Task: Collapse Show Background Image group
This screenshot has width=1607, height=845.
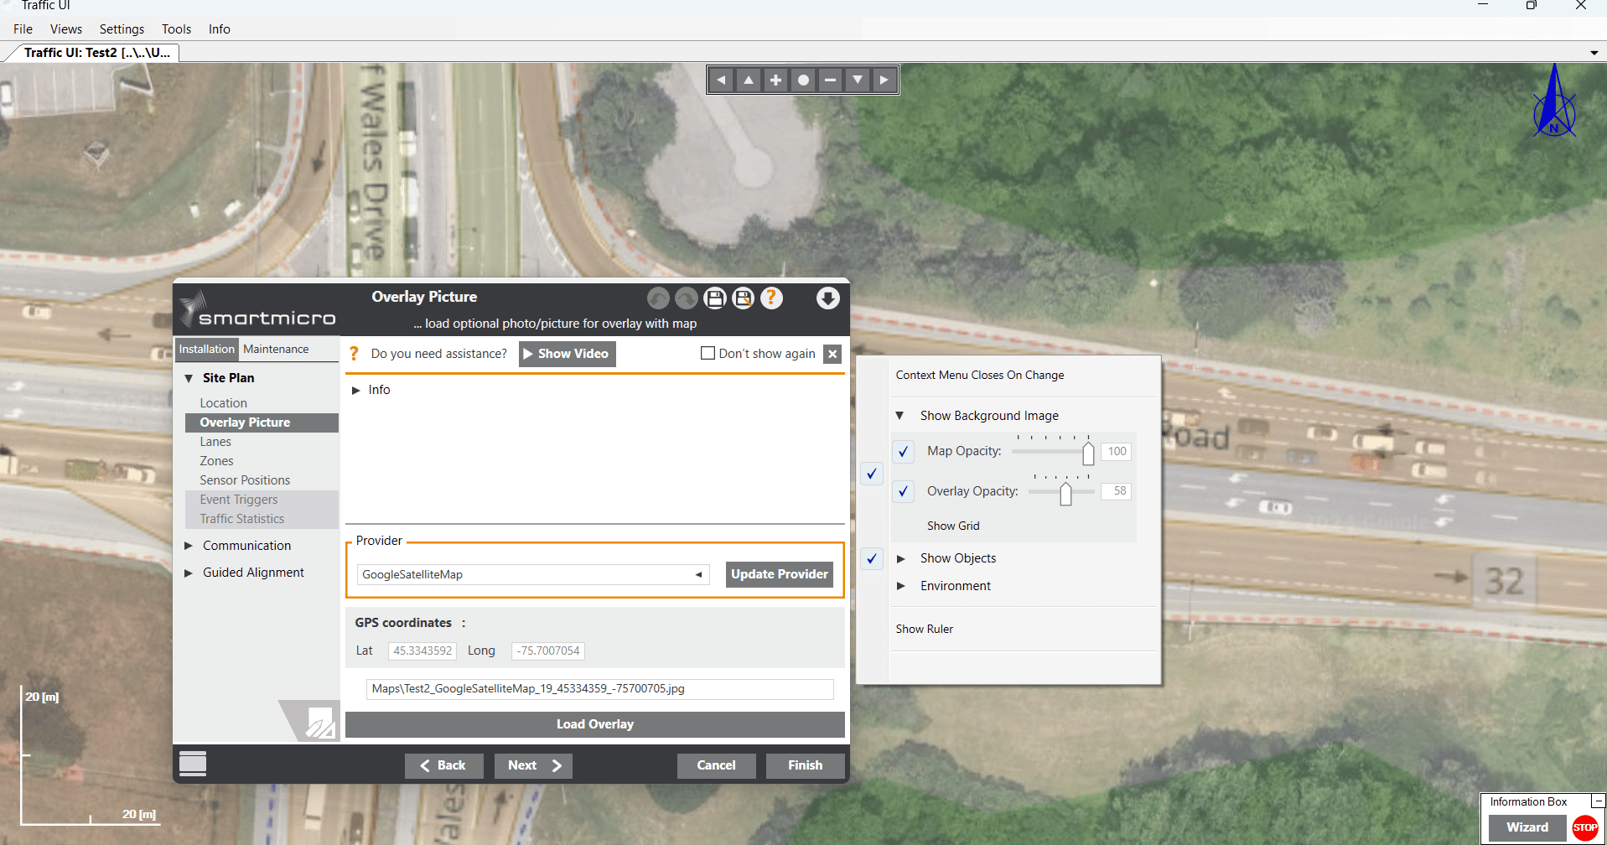Action: 899,416
